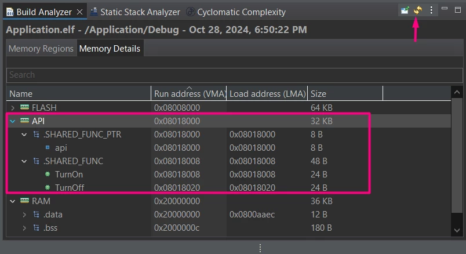The height and width of the screenshot is (254, 466).
Task: Collapse the RAM memory region
Action: (x=13, y=201)
